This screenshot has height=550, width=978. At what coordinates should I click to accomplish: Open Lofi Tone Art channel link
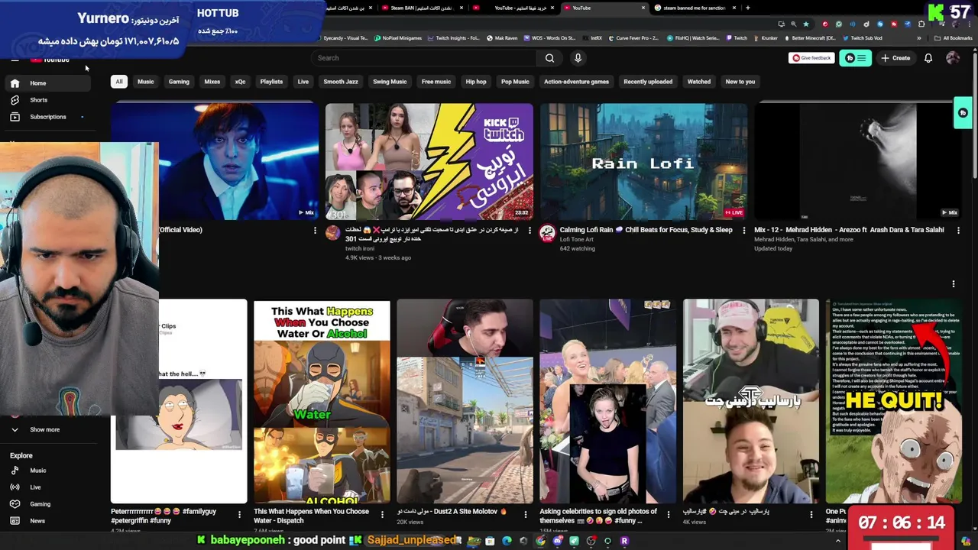(576, 240)
